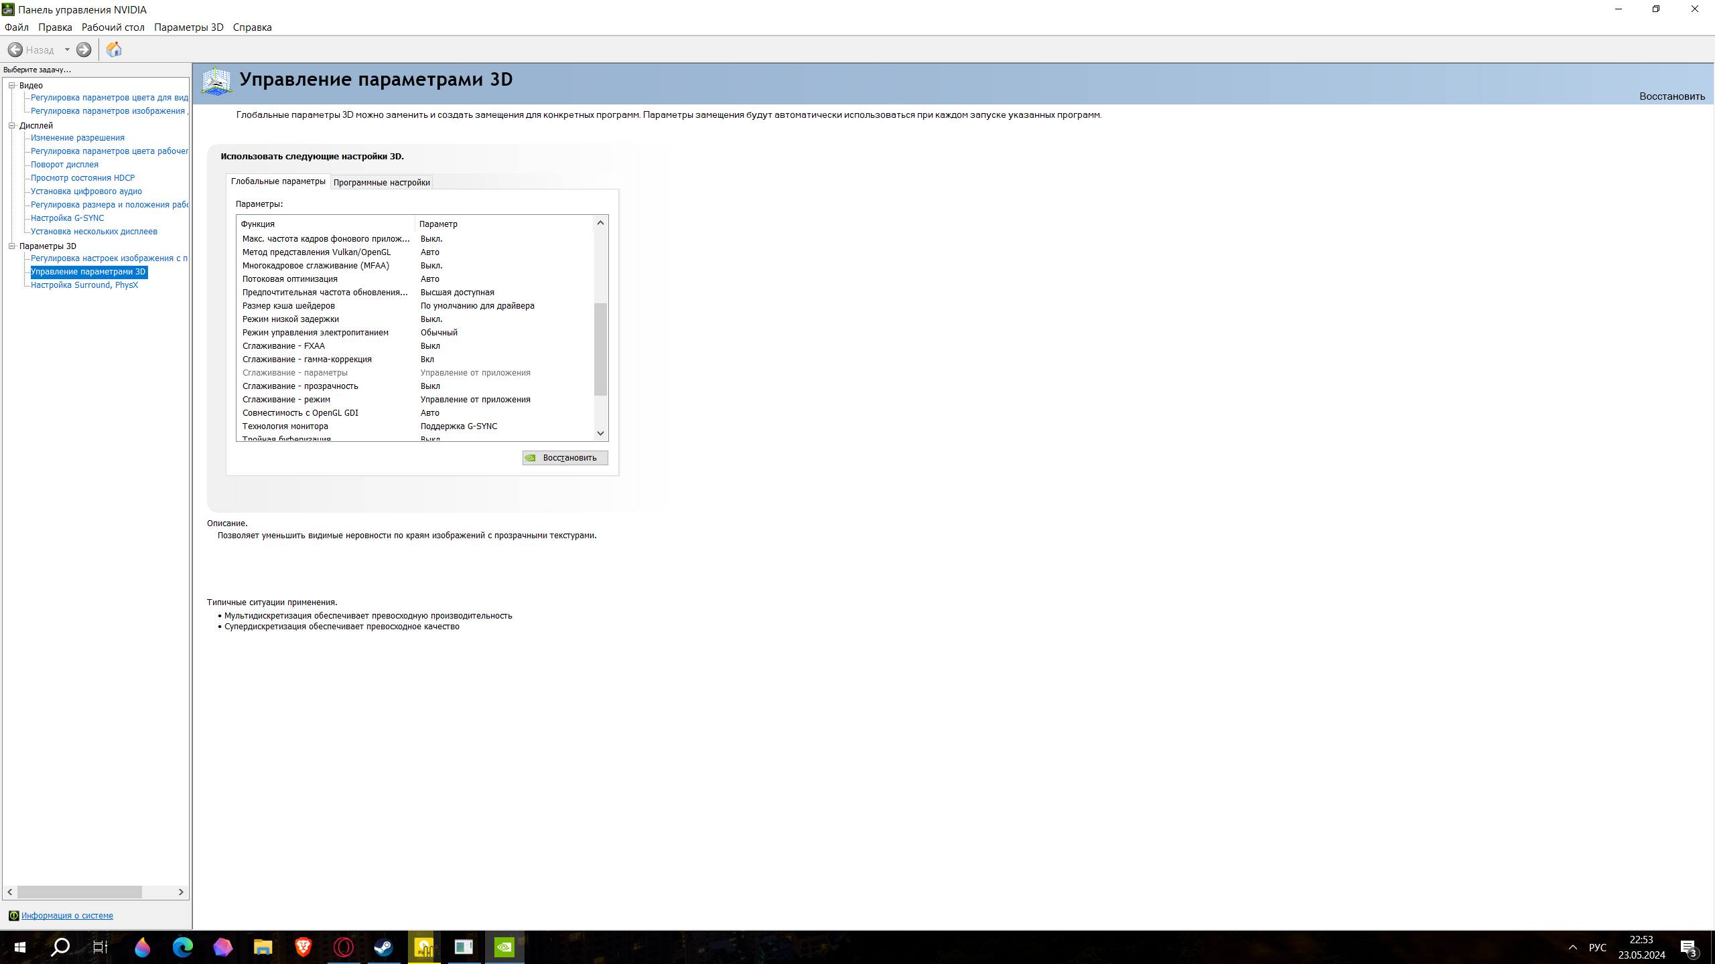Click the Home icon in toolbar
The height and width of the screenshot is (964, 1715).
coord(114,50)
